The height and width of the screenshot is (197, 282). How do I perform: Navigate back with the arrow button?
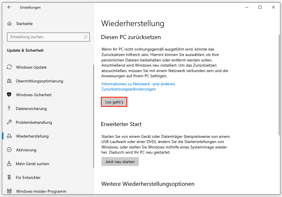tap(9, 7)
